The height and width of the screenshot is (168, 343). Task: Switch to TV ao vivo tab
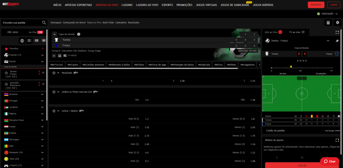(297, 32)
